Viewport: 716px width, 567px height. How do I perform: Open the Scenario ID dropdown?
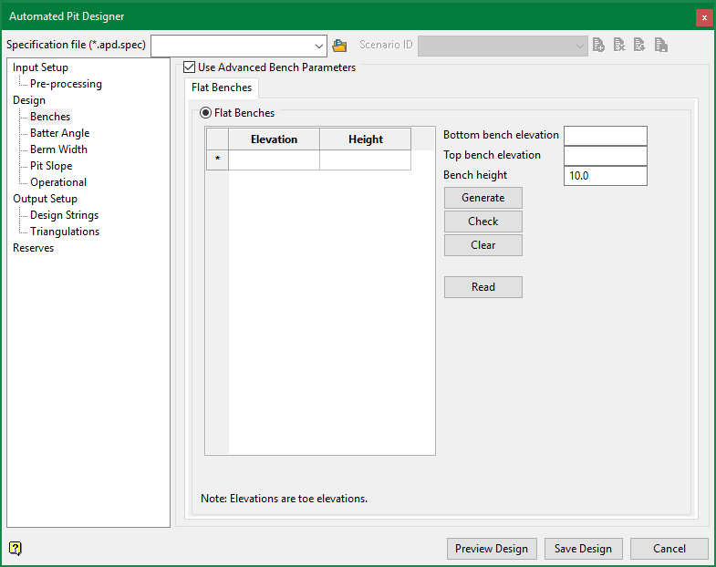point(580,45)
